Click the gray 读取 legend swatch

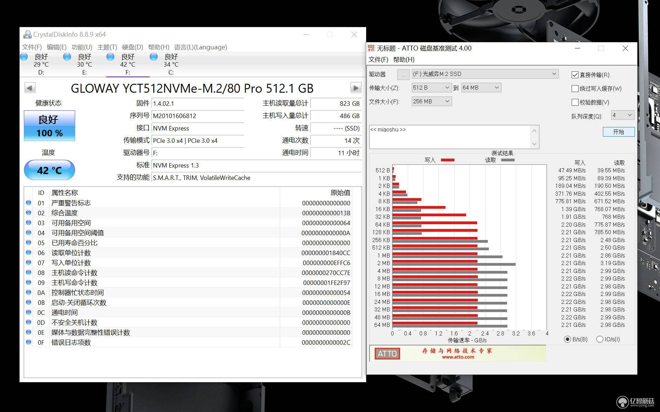tap(508, 160)
